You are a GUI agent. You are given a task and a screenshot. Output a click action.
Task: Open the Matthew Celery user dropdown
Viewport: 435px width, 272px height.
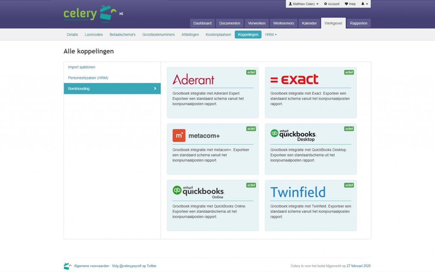(303, 4)
